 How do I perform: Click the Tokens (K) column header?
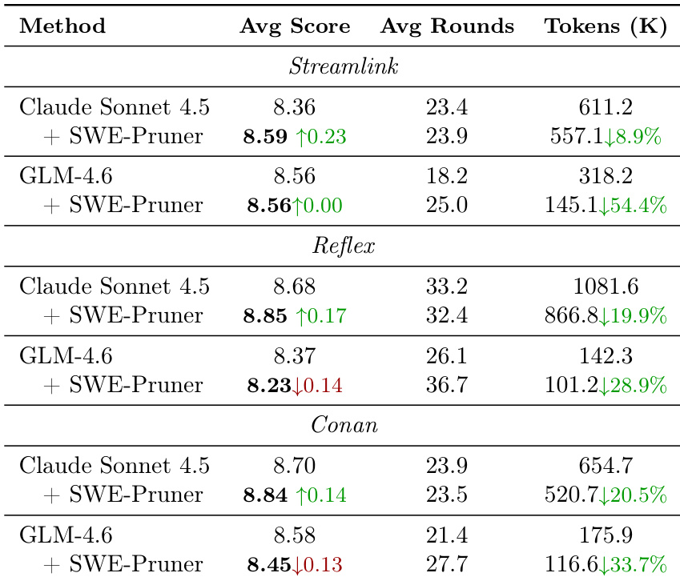pos(606,26)
